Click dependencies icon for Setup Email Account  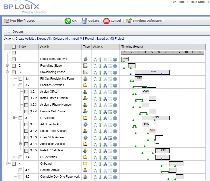(105, 131)
